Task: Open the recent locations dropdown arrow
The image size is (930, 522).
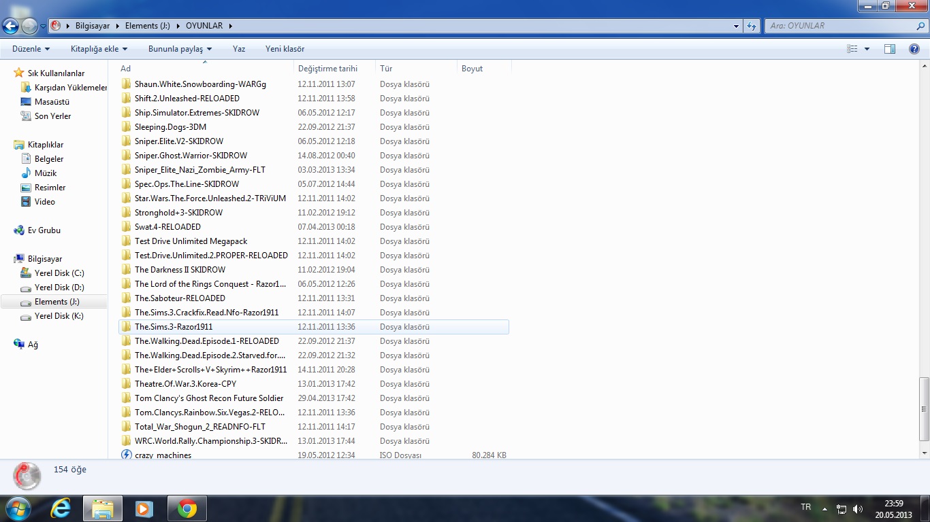Action: (x=44, y=27)
